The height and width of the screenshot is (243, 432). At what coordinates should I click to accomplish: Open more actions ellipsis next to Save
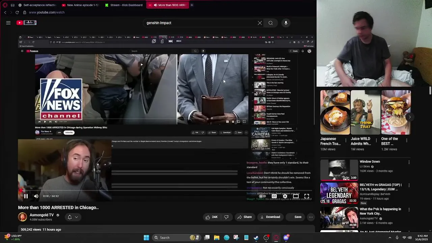[x=311, y=217]
